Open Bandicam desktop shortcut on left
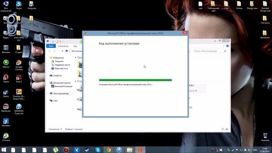Screen dimensions: 272x153 [x=6, y=108]
